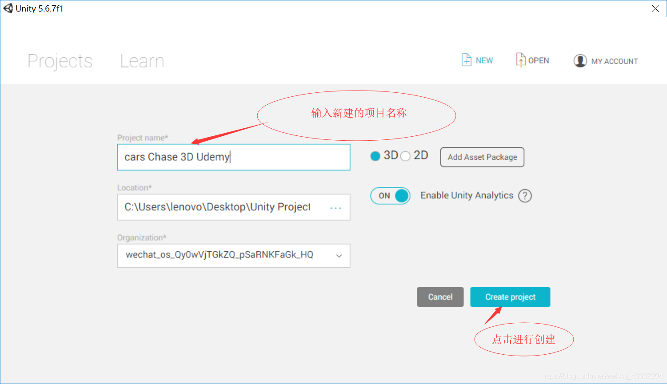Select the 3D radio button

(375, 156)
